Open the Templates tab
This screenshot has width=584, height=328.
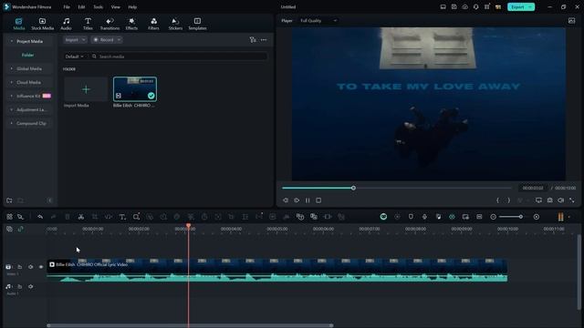197,24
